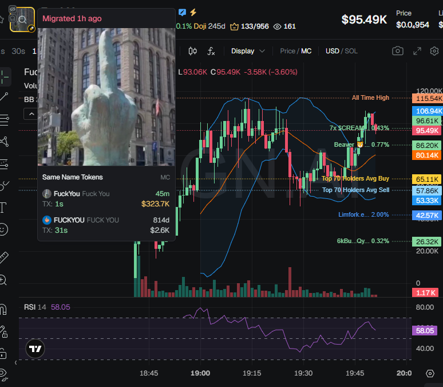Image resolution: width=443 pixels, height=387 pixels.
Task: Favorite the token with star icon
Action: point(1,19)
